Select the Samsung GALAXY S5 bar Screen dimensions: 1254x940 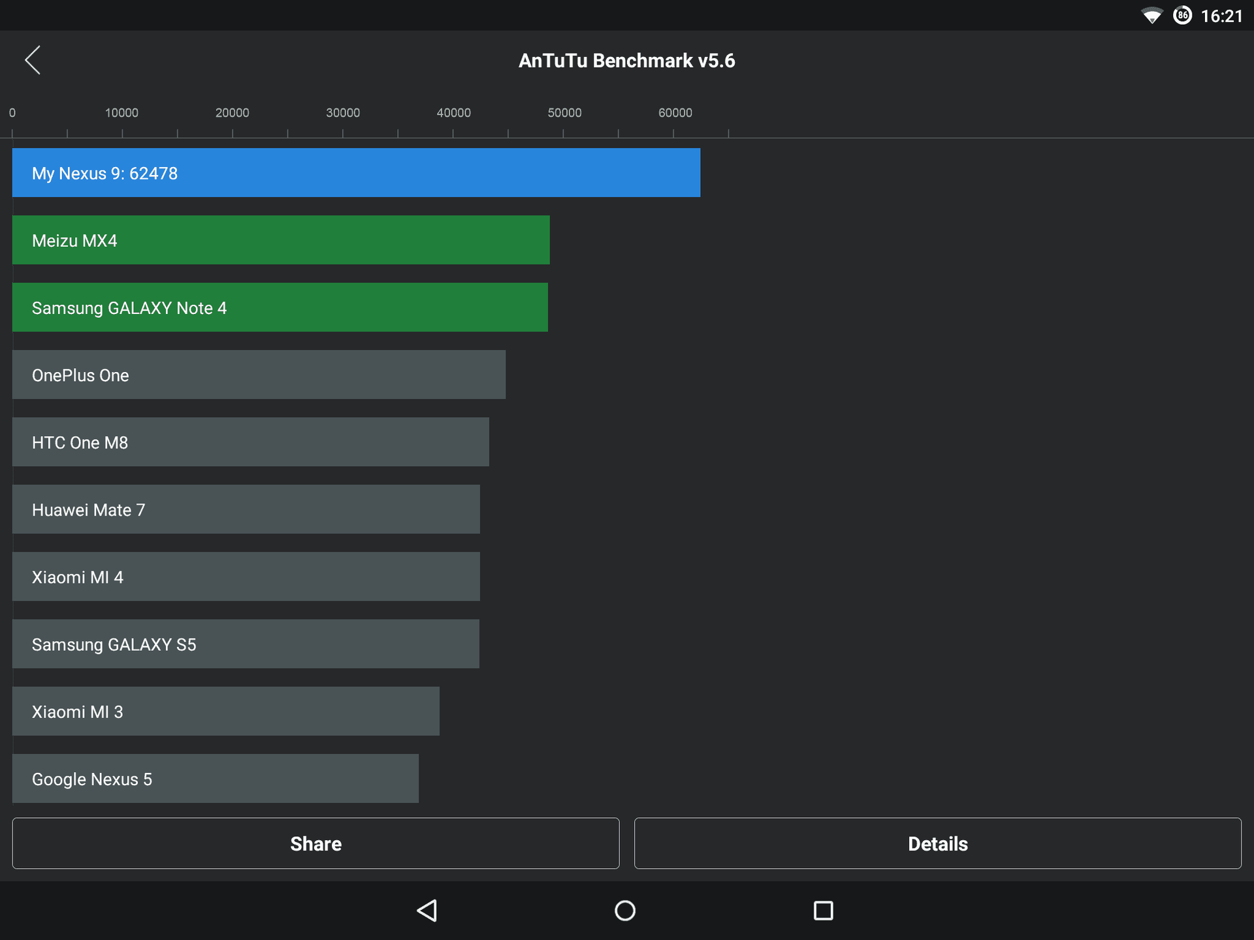pyautogui.click(x=246, y=644)
